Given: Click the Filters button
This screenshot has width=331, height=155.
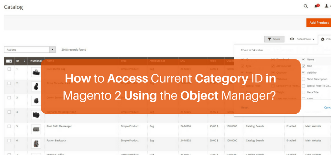Looking at the screenshot, I should pyautogui.click(x=274, y=39).
